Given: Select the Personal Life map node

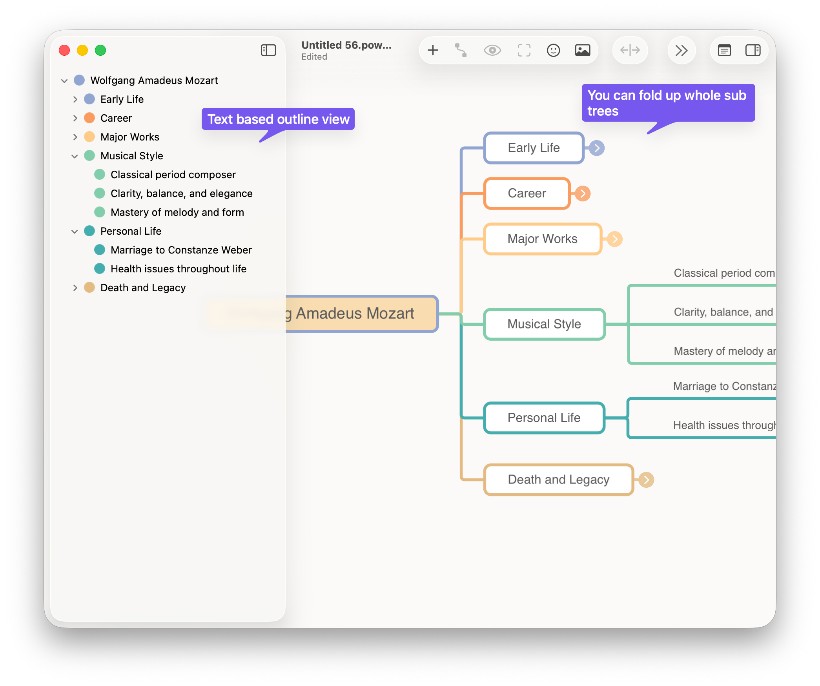Looking at the screenshot, I should coord(544,418).
